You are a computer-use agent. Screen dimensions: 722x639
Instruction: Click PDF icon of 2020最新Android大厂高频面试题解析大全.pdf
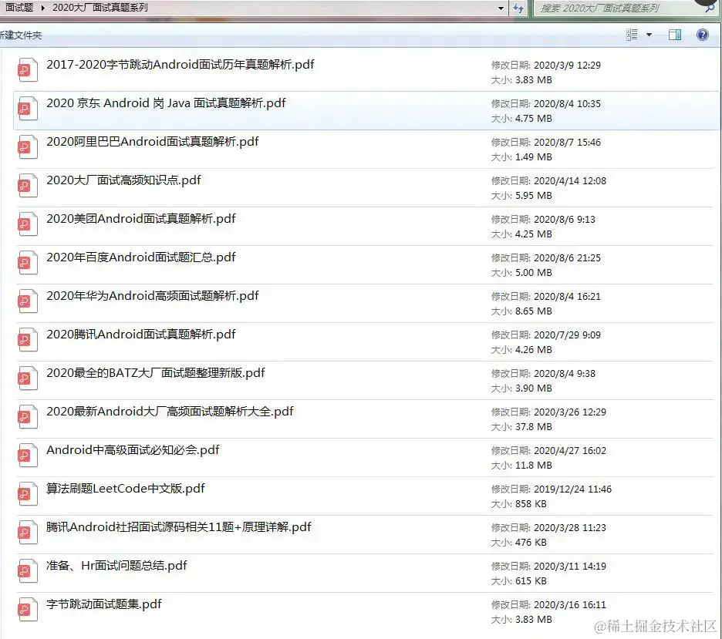click(27, 417)
